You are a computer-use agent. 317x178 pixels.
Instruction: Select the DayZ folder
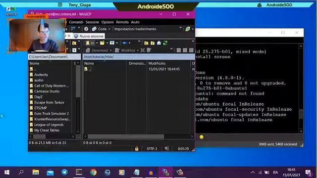[x=38, y=97]
